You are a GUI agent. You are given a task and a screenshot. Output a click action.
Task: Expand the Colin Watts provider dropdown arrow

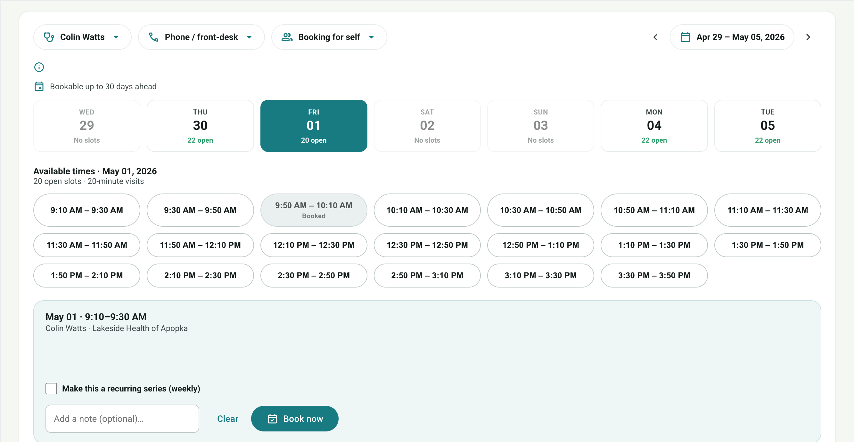click(116, 37)
